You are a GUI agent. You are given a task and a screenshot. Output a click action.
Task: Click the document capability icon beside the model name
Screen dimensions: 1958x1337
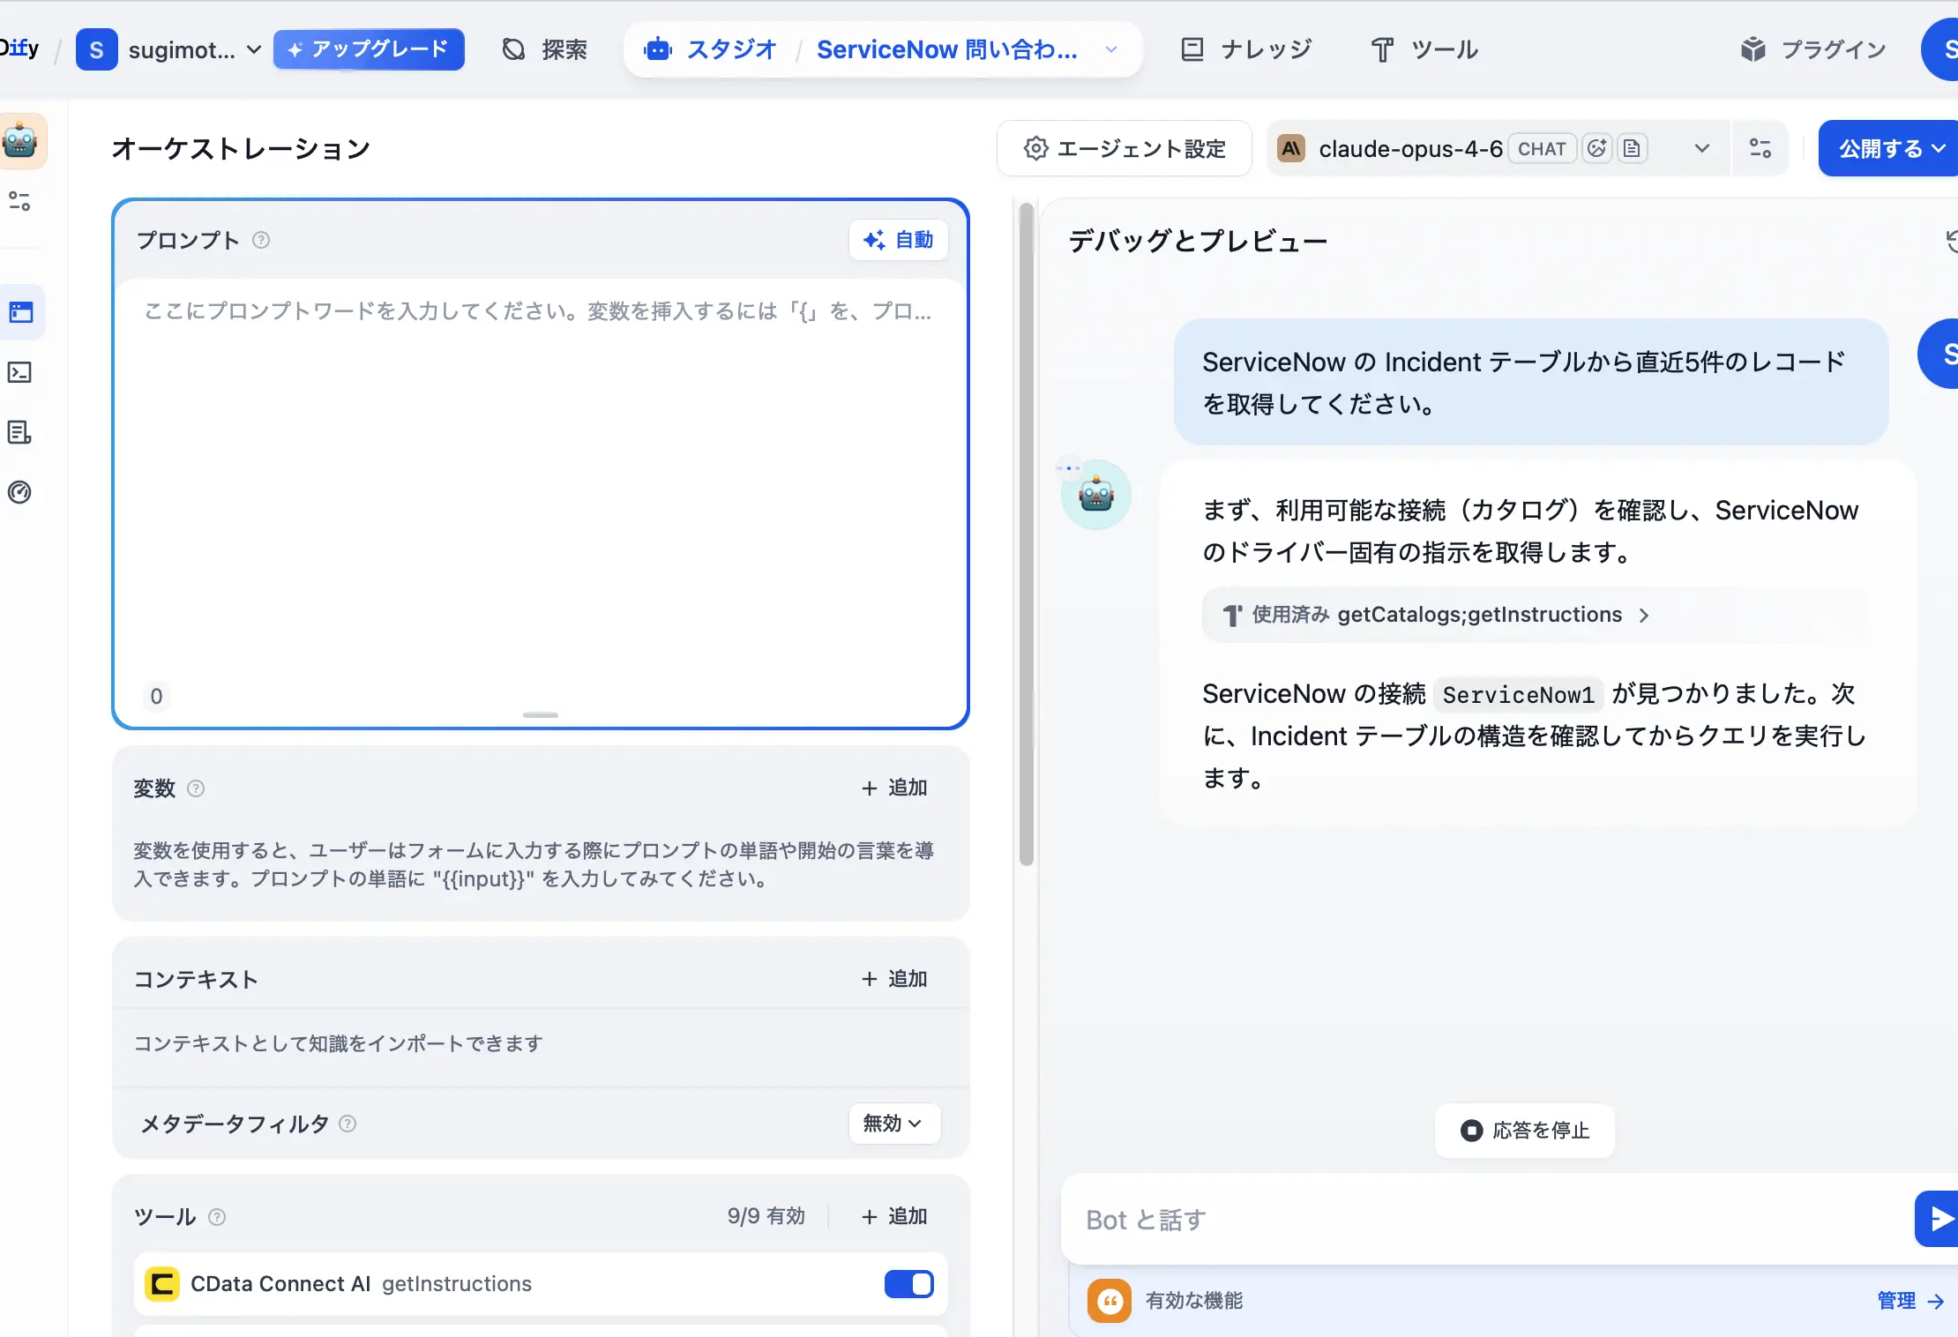coord(1632,148)
